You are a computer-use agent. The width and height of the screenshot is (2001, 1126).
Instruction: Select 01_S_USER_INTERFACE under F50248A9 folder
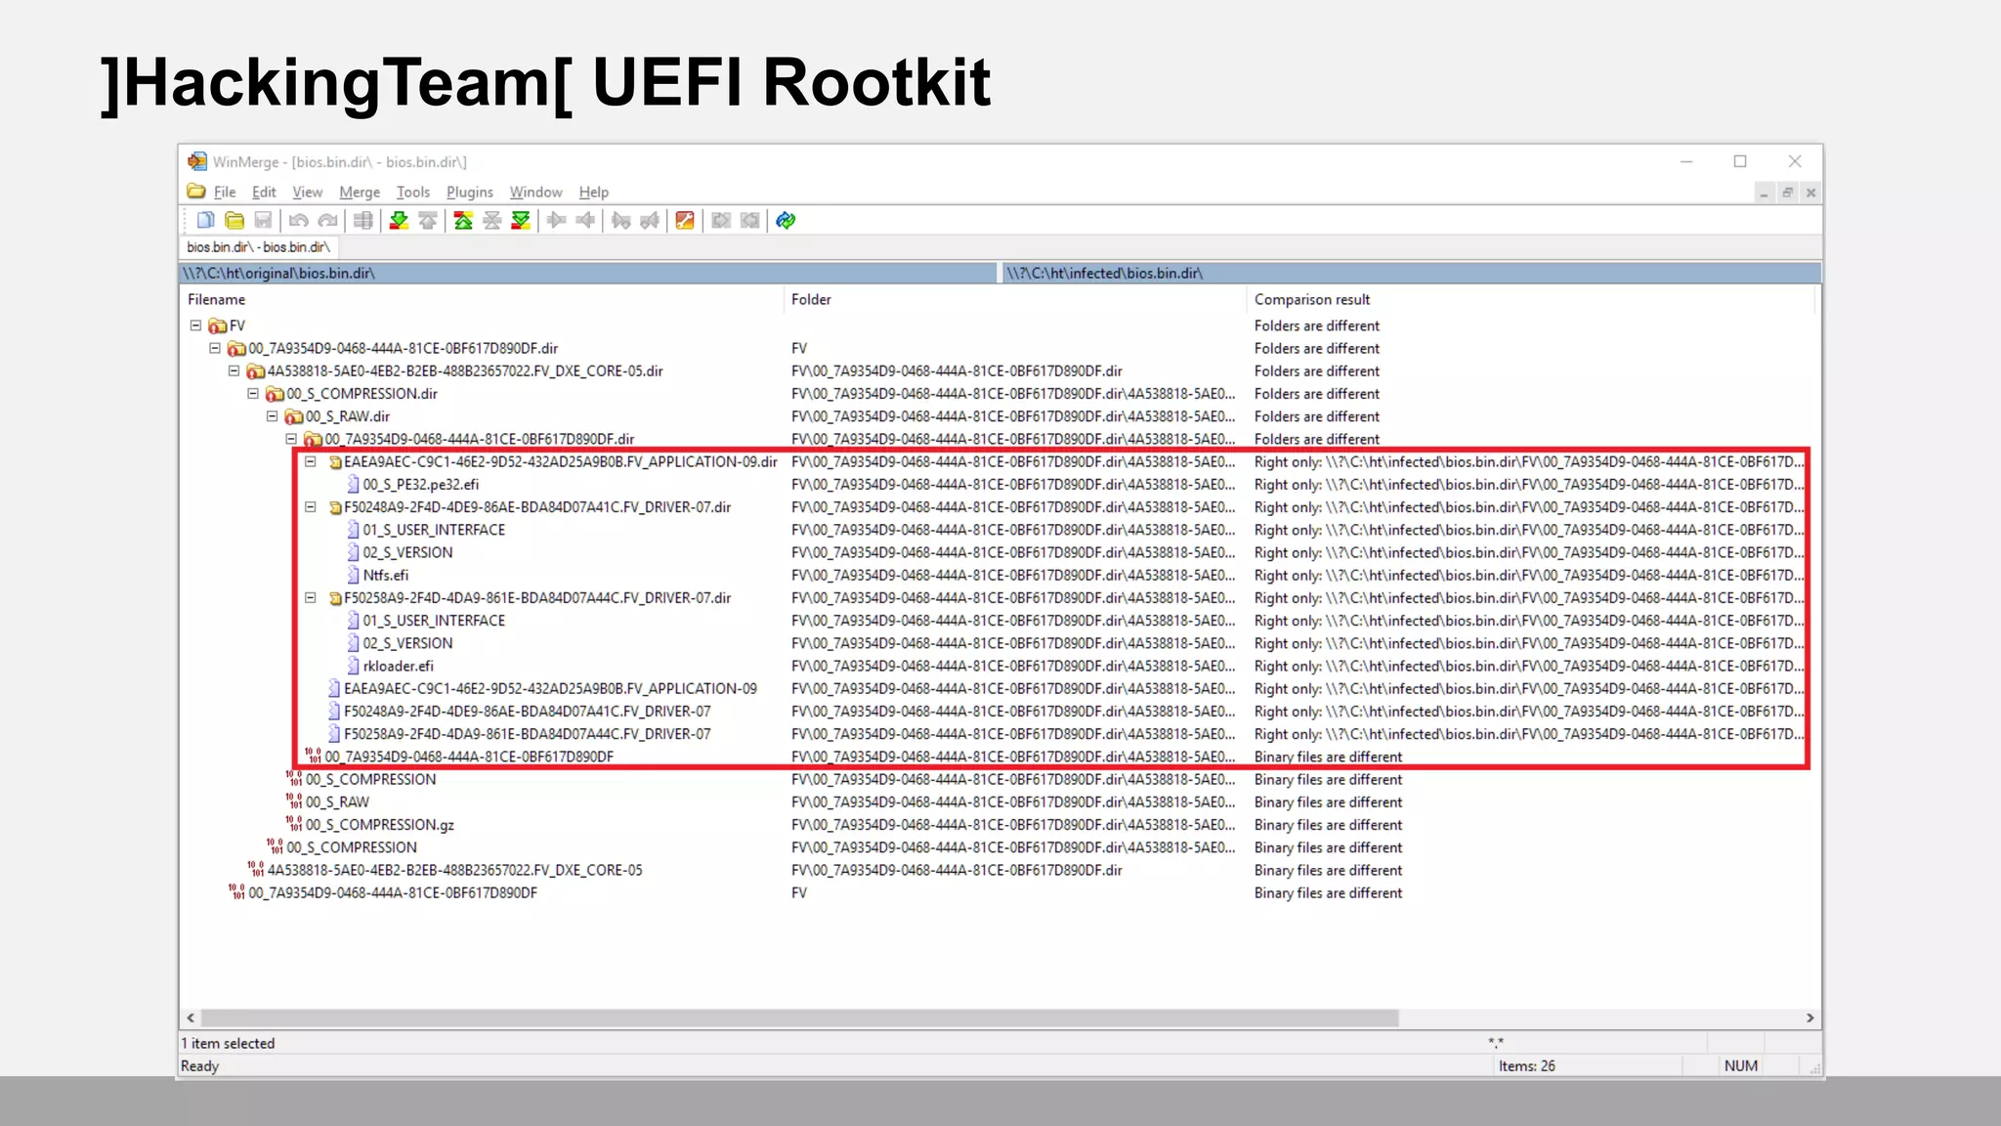(434, 530)
